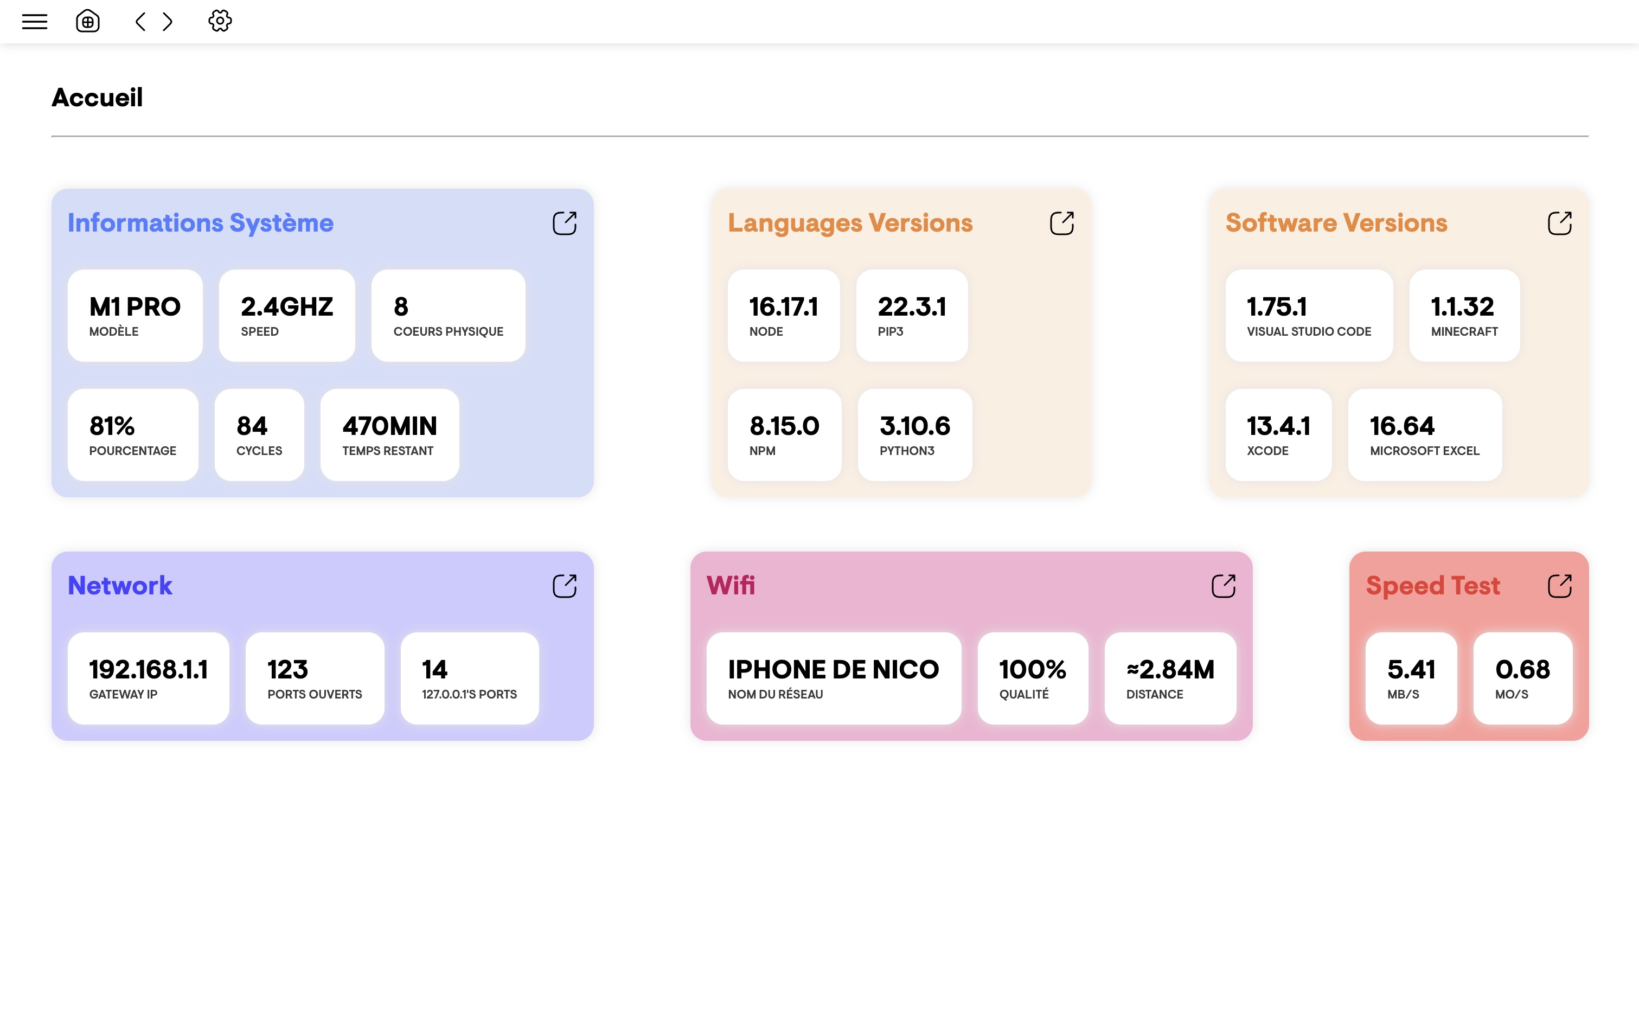Open the Informations Système external link
This screenshot has height=1025, width=1639.
point(565,222)
